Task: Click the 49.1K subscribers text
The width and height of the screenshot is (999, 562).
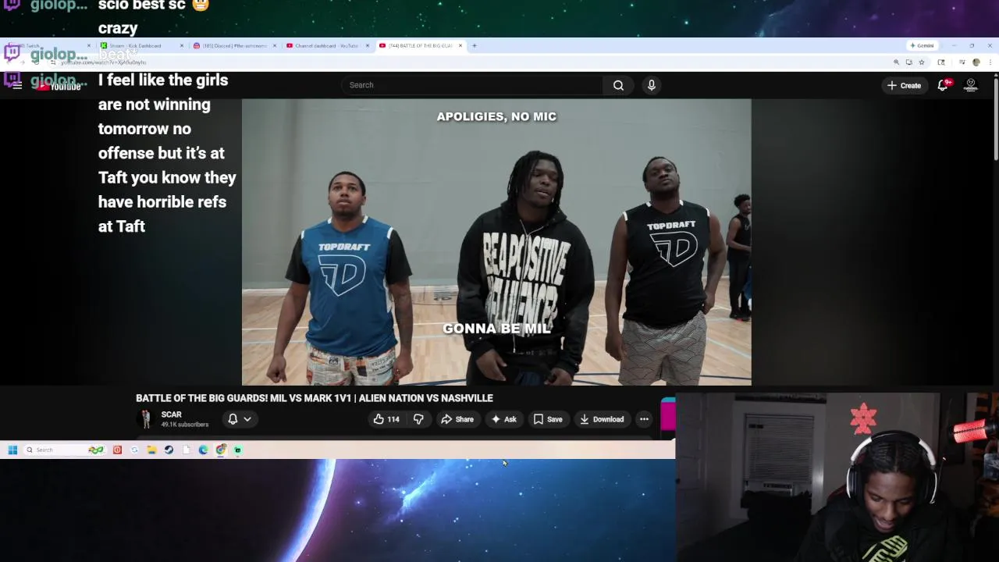Action: coord(185,425)
